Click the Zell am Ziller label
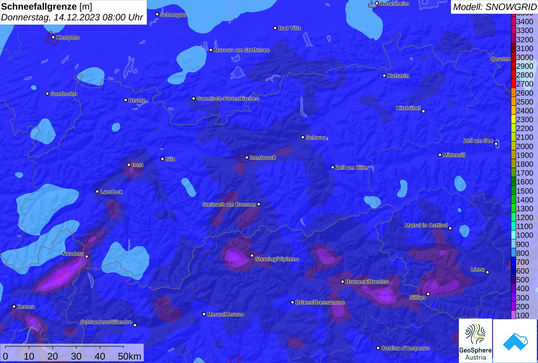Image resolution: width=538 pixels, height=363 pixels. (352, 167)
